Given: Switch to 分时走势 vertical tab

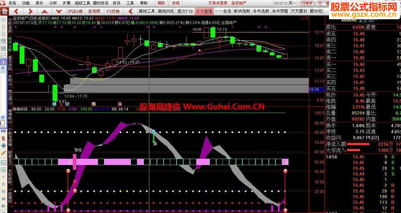Looking at the screenshot, I should coord(10,25).
